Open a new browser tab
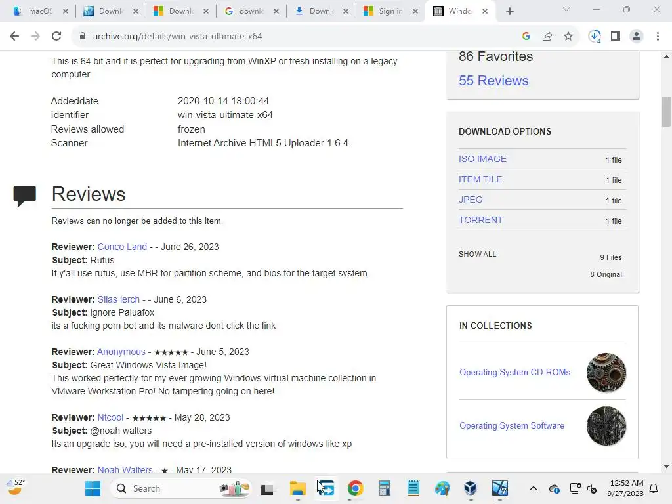Image resolution: width=672 pixels, height=504 pixels. coord(509,12)
